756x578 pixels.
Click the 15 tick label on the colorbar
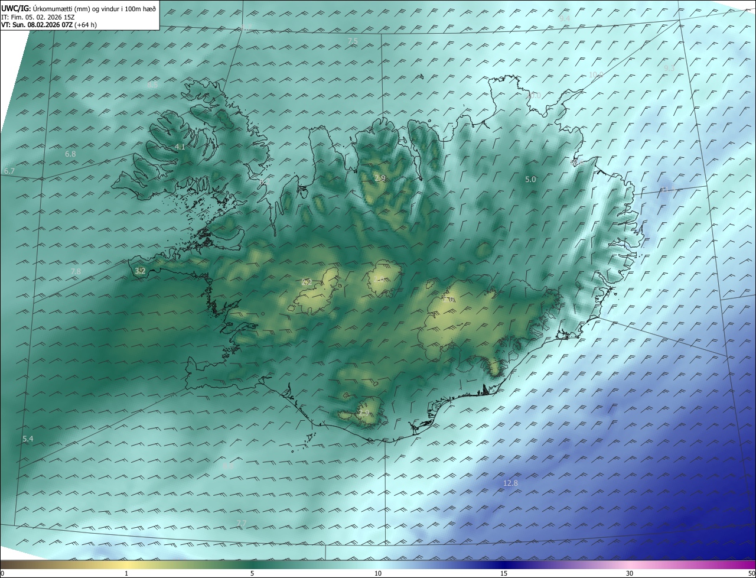pos(504,573)
